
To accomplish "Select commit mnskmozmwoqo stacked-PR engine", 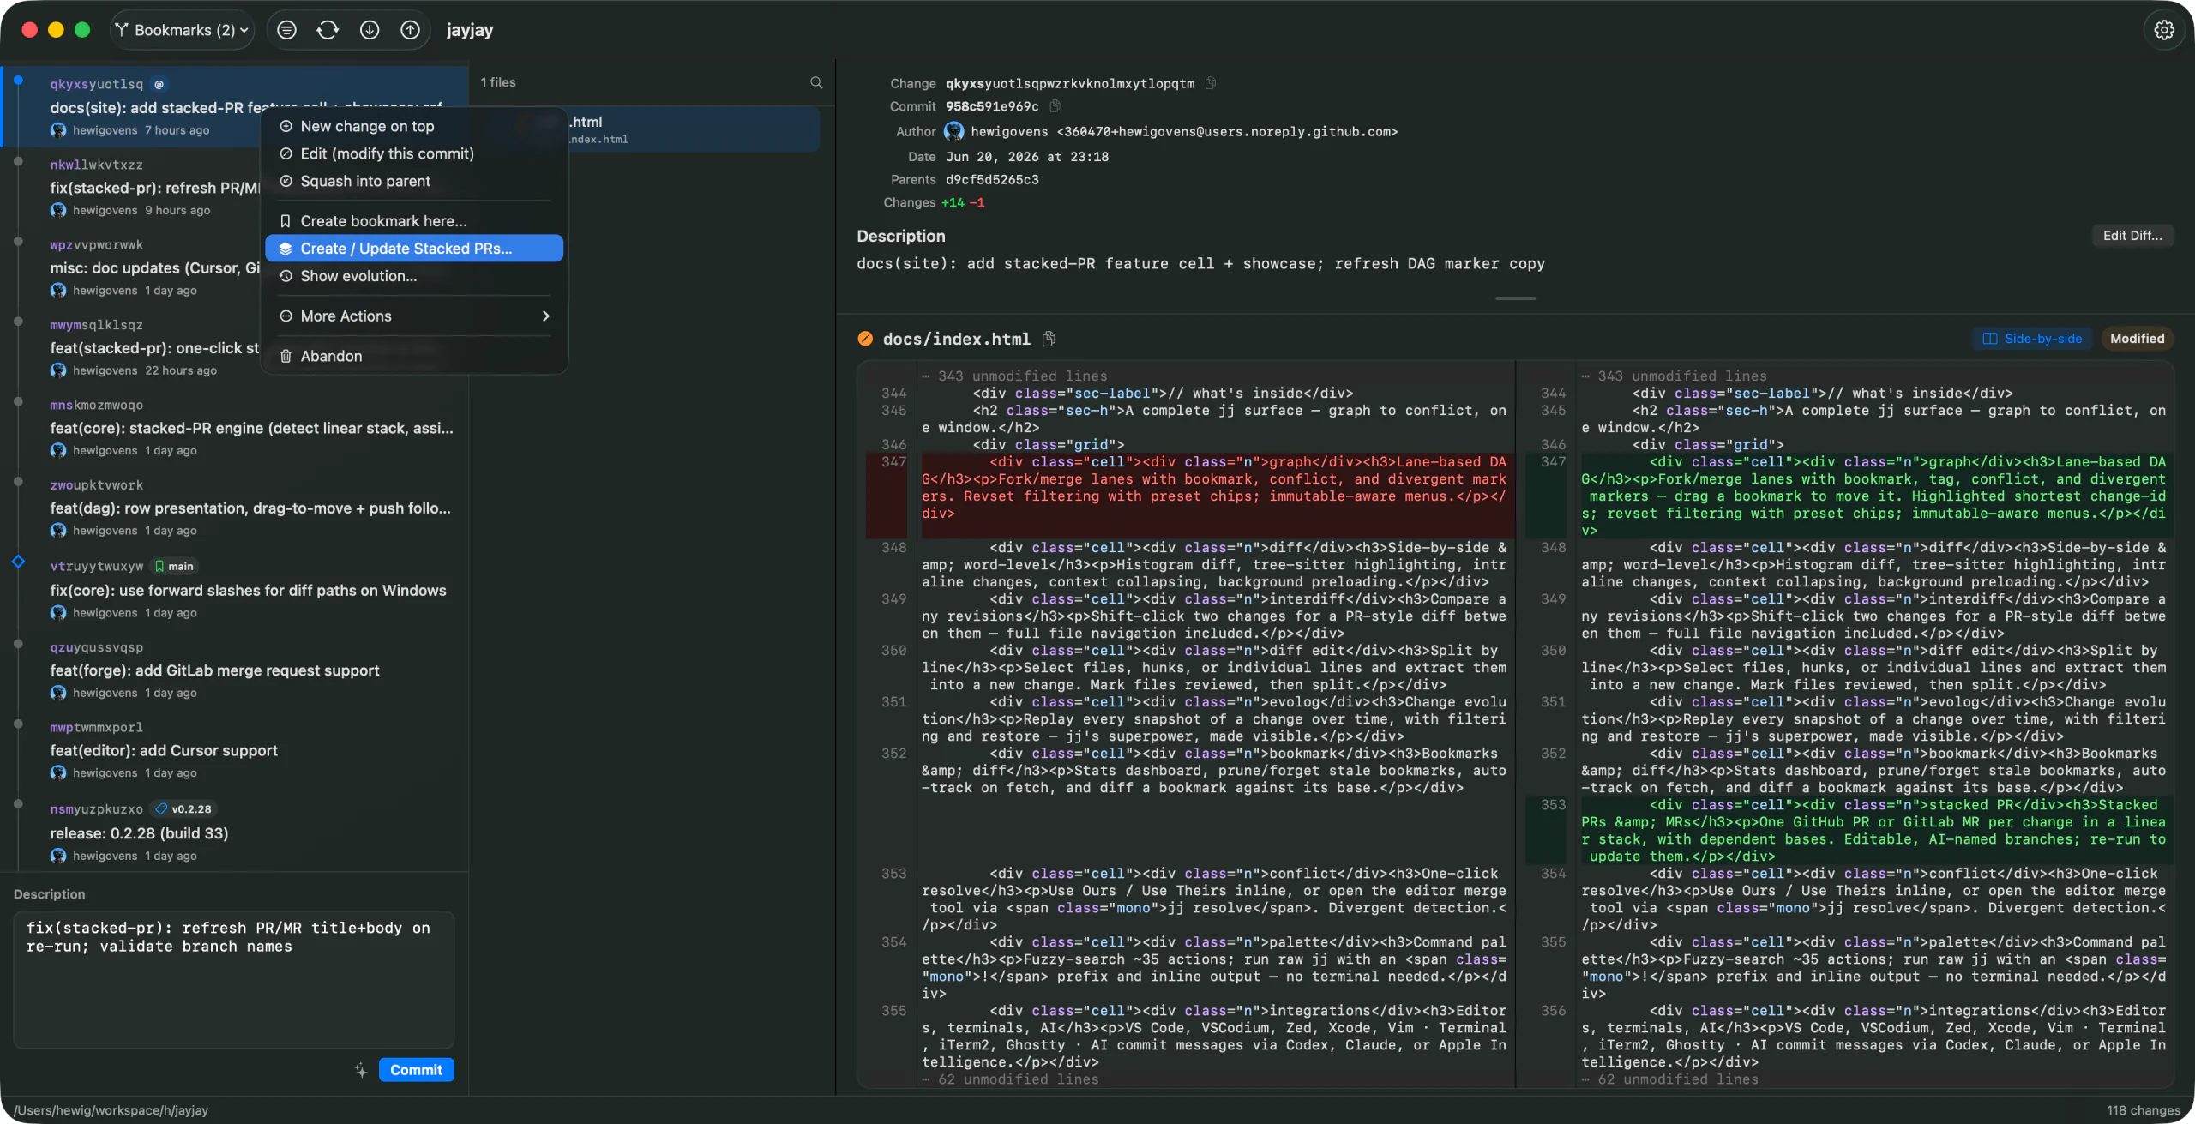I will coord(234,427).
